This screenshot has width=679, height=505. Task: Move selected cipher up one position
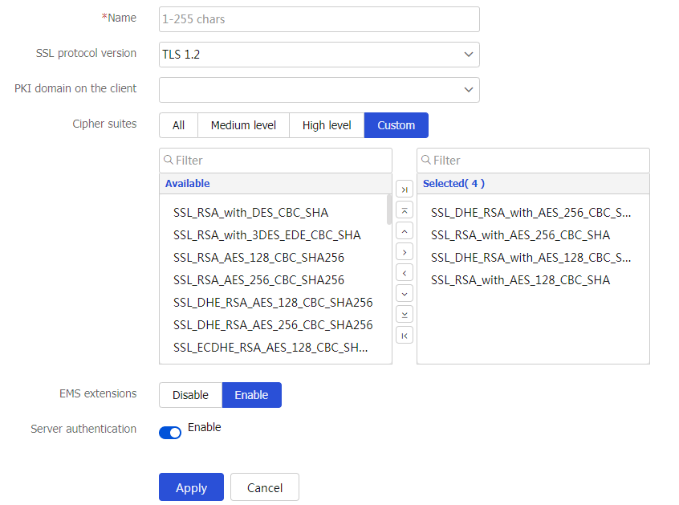(x=405, y=231)
